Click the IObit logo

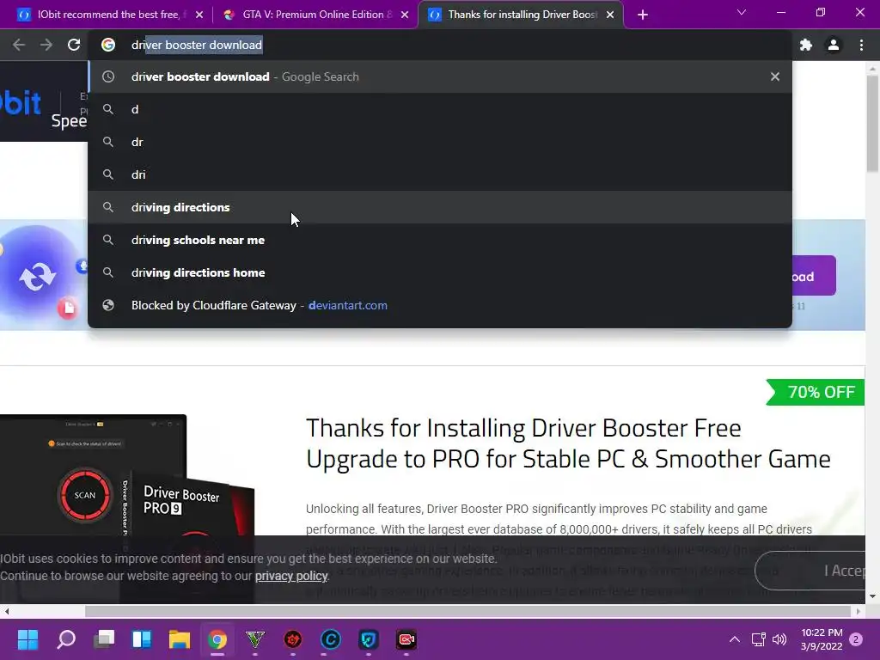coord(21,103)
